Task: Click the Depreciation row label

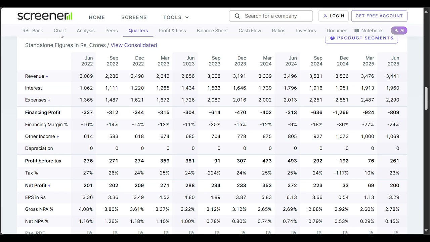Action: [39, 148]
